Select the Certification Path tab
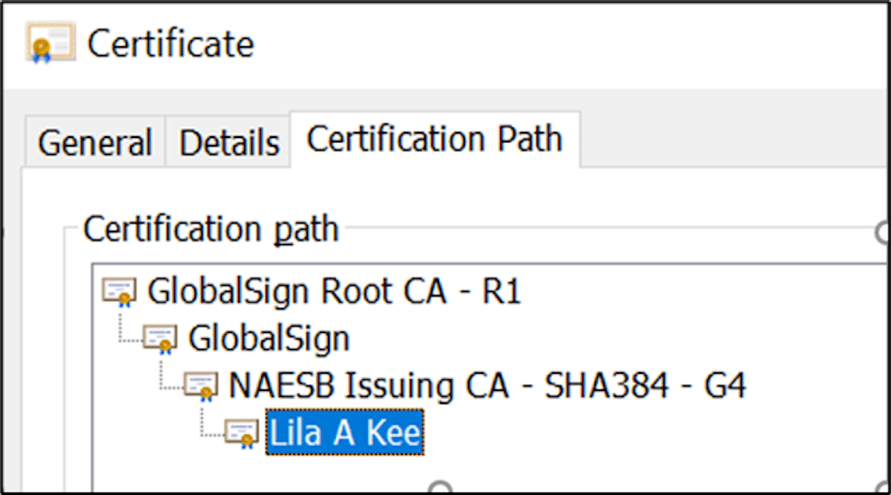 coord(435,139)
